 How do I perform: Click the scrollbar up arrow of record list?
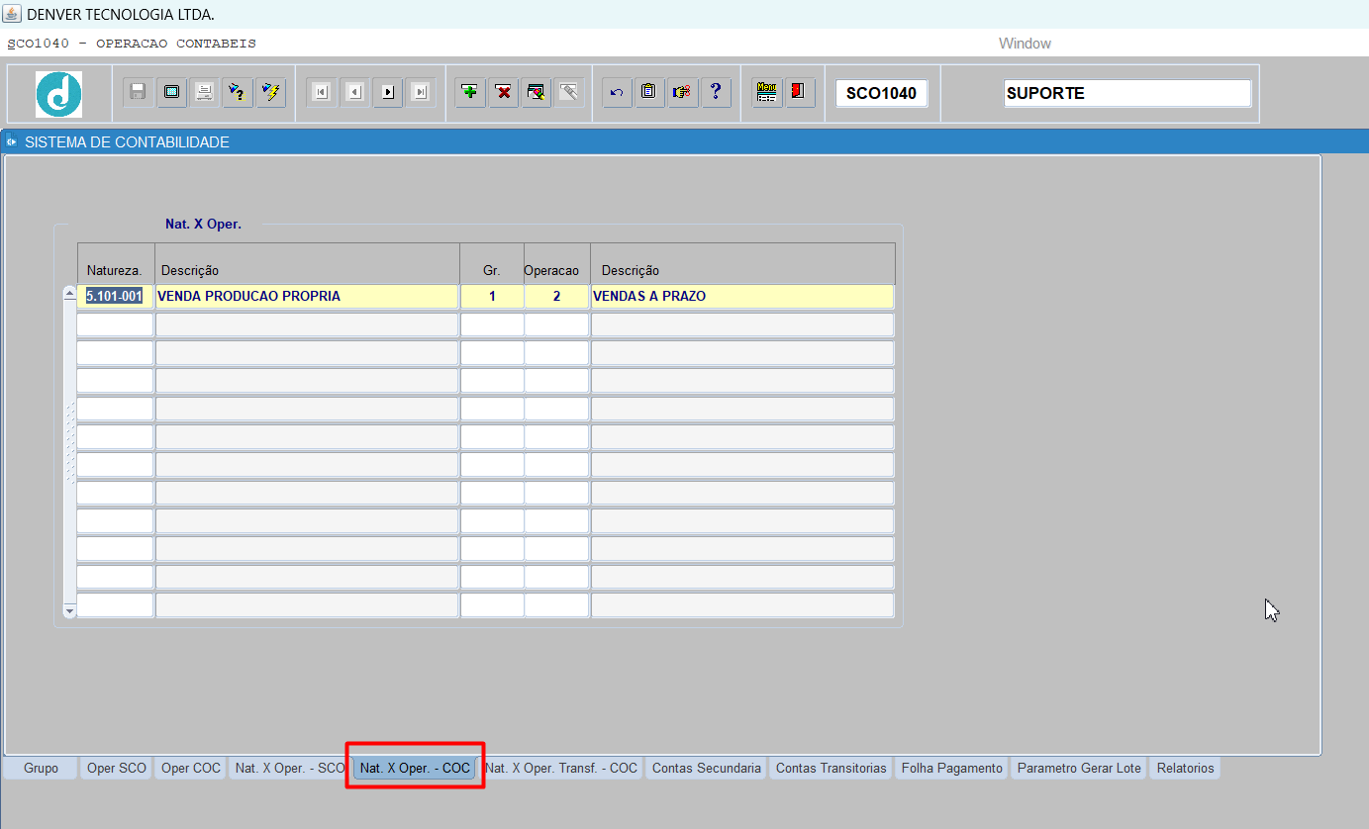coord(69,294)
